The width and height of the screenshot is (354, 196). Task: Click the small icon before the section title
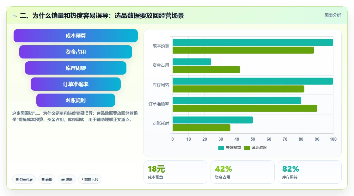pyautogui.click(x=15, y=16)
